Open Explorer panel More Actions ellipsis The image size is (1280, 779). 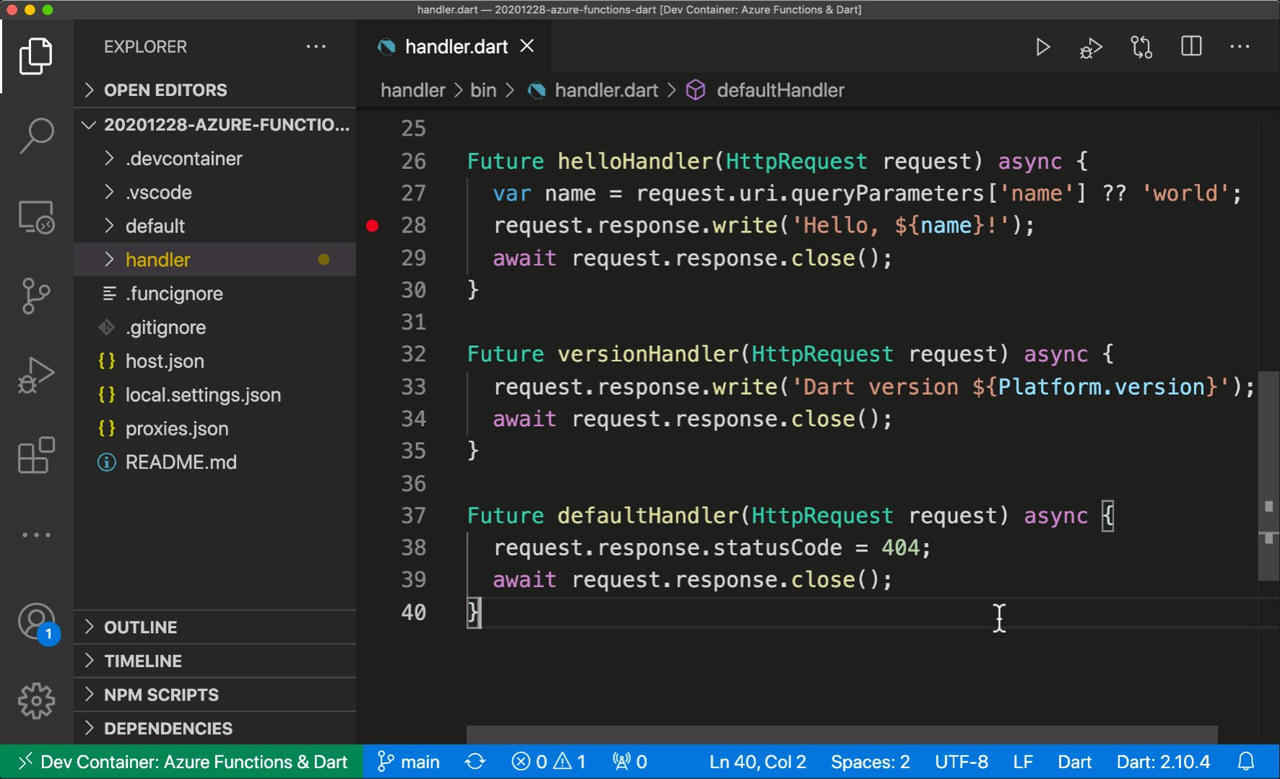[x=316, y=47]
